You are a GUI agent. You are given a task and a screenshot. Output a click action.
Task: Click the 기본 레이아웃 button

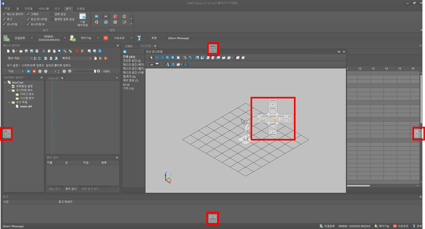coord(83,20)
